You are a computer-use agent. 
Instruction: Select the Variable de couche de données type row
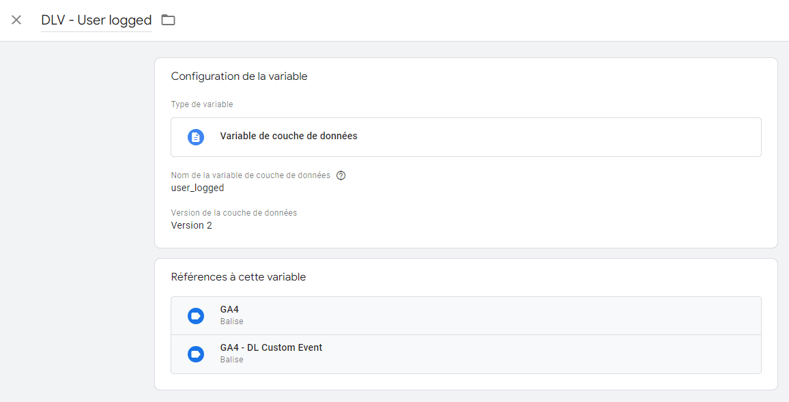tap(466, 137)
